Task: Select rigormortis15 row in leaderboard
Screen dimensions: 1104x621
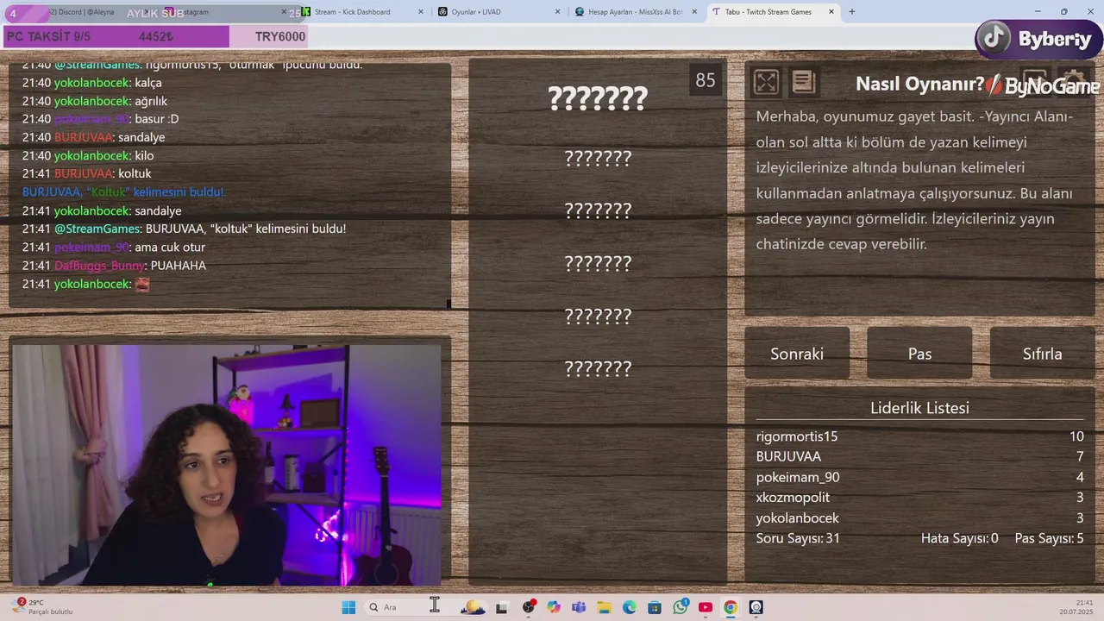Action: [x=919, y=436]
